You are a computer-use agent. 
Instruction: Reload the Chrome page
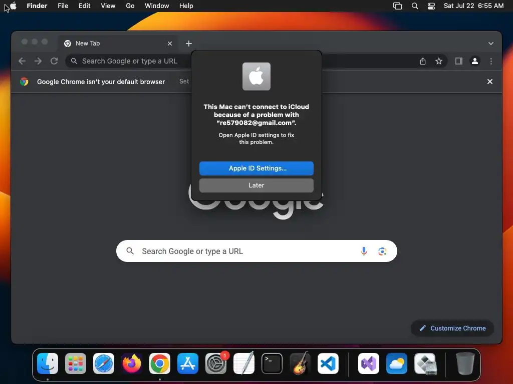tap(54, 61)
